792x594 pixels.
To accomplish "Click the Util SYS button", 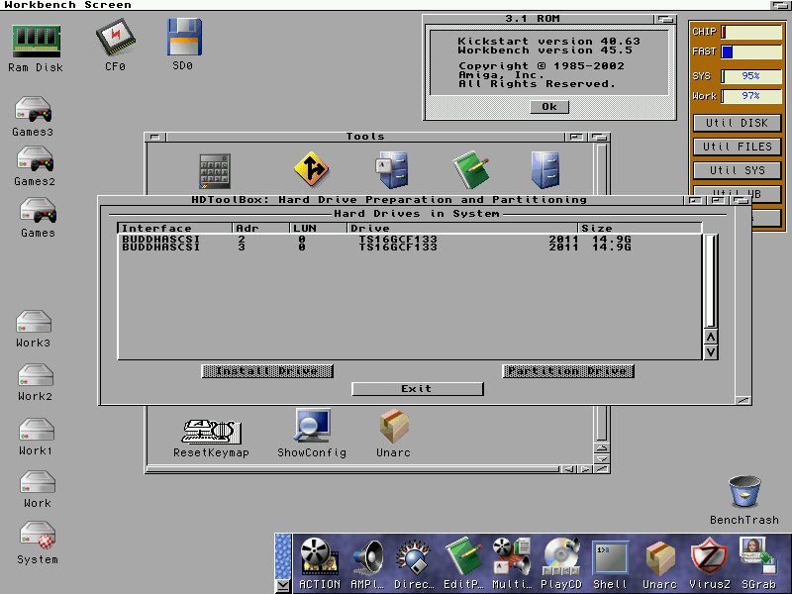I will tap(737, 170).
